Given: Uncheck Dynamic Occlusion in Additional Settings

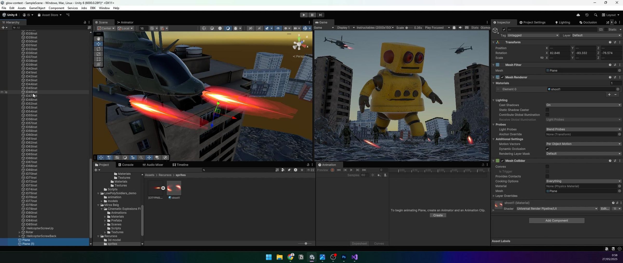Looking at the screenshot, I should tap(547, 149).
